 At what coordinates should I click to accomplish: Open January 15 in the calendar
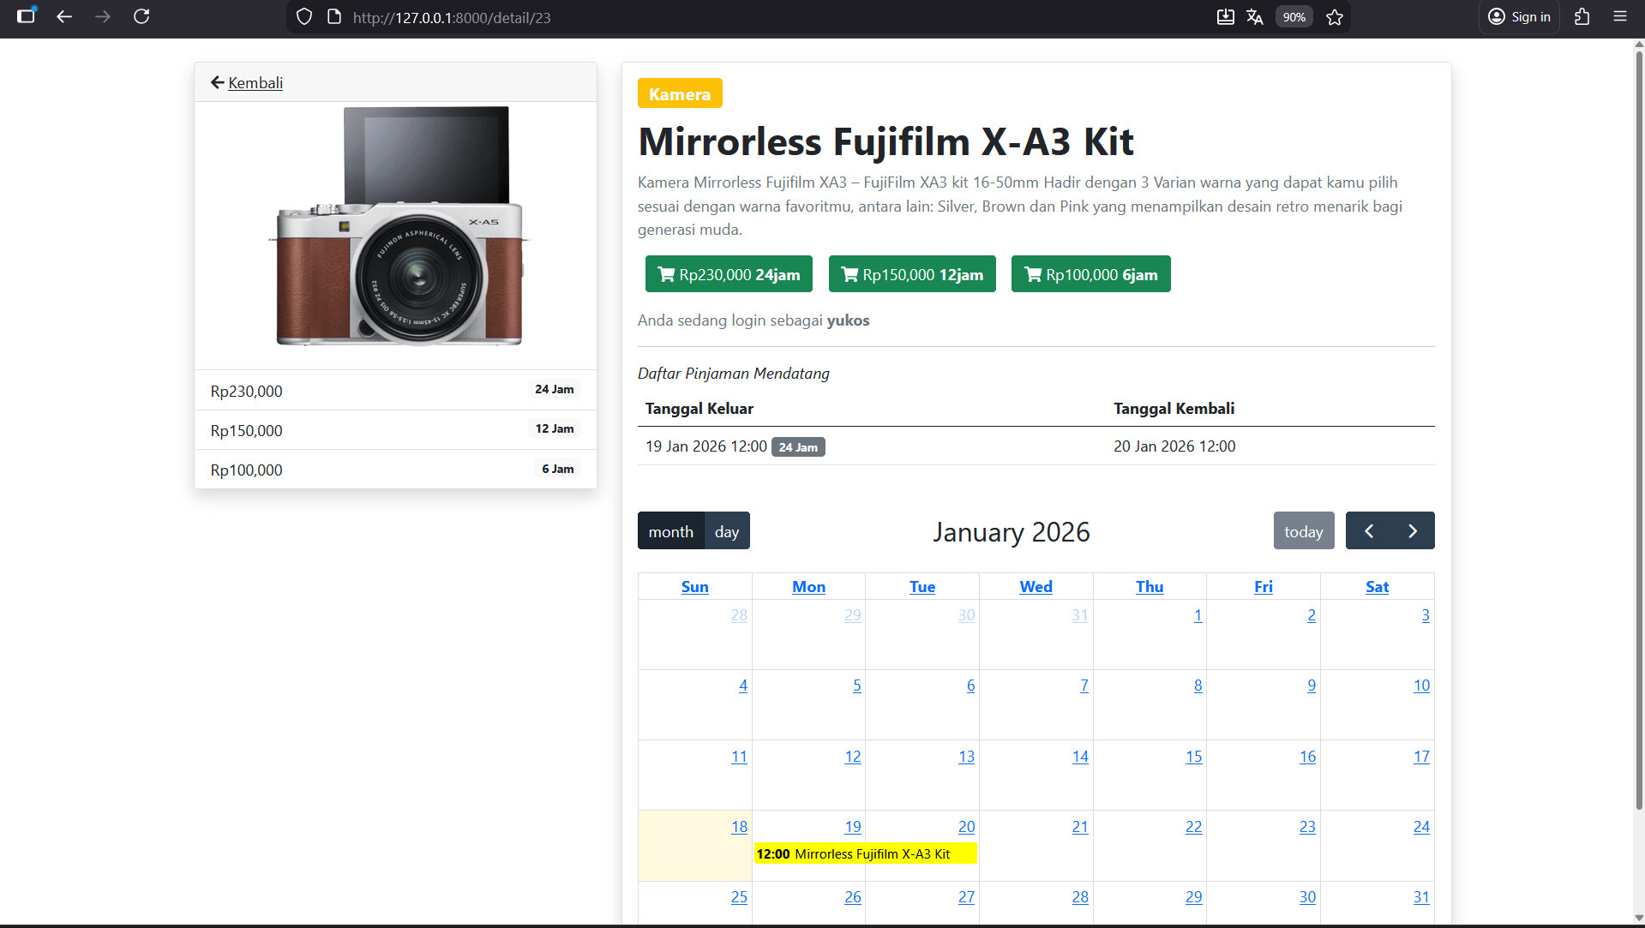(x=1194, y=757)
